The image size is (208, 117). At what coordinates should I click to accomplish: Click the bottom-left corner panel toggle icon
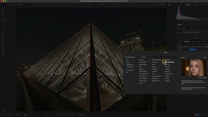coord(3,115)
